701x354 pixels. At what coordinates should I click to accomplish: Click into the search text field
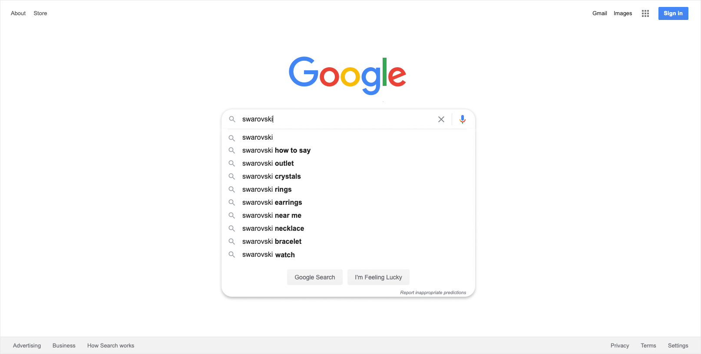pyautogui.click(x=337, y=119)
